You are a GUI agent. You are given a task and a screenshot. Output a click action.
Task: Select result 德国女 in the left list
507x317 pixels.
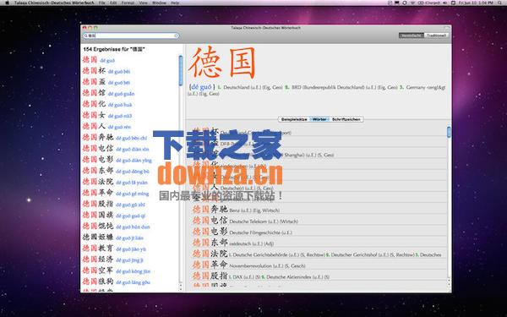coord(106,115)
